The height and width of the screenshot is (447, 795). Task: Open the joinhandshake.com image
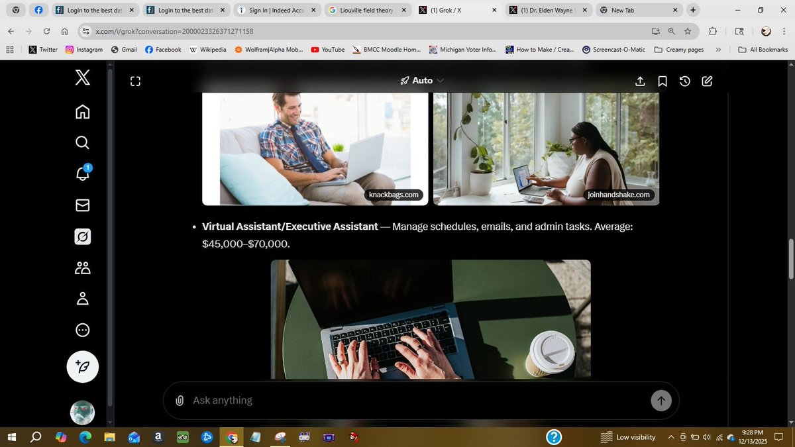[546, 149]
